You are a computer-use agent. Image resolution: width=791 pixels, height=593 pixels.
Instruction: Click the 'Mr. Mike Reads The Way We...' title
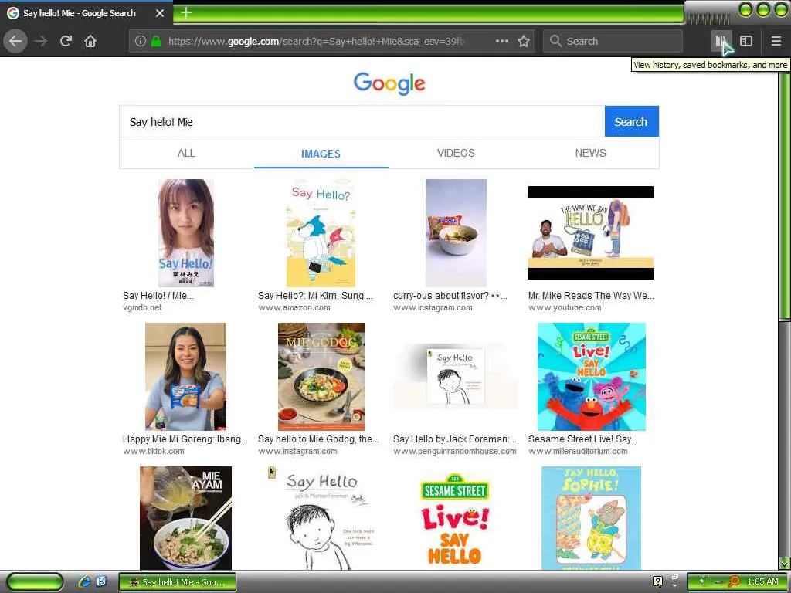click(x=591, y=296)
